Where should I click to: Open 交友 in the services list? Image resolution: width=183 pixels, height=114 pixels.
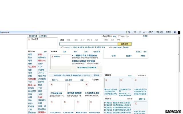click(x=30, y=82)
